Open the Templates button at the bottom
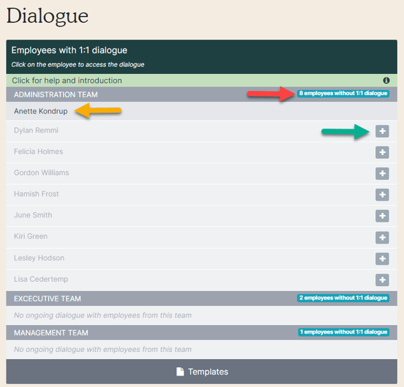Screen dimensions: 404x387 [x=202, y=372]
